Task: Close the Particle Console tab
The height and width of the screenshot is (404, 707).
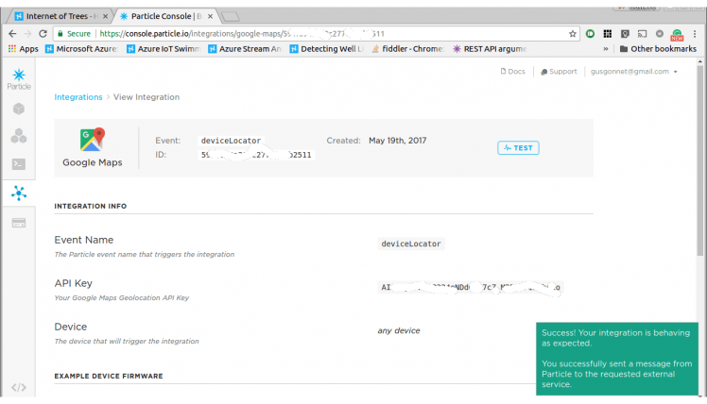Action: click(210, 16)
